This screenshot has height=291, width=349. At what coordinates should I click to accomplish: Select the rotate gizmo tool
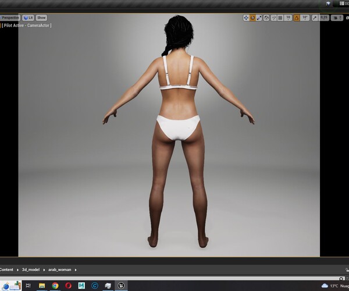(252, 18)
